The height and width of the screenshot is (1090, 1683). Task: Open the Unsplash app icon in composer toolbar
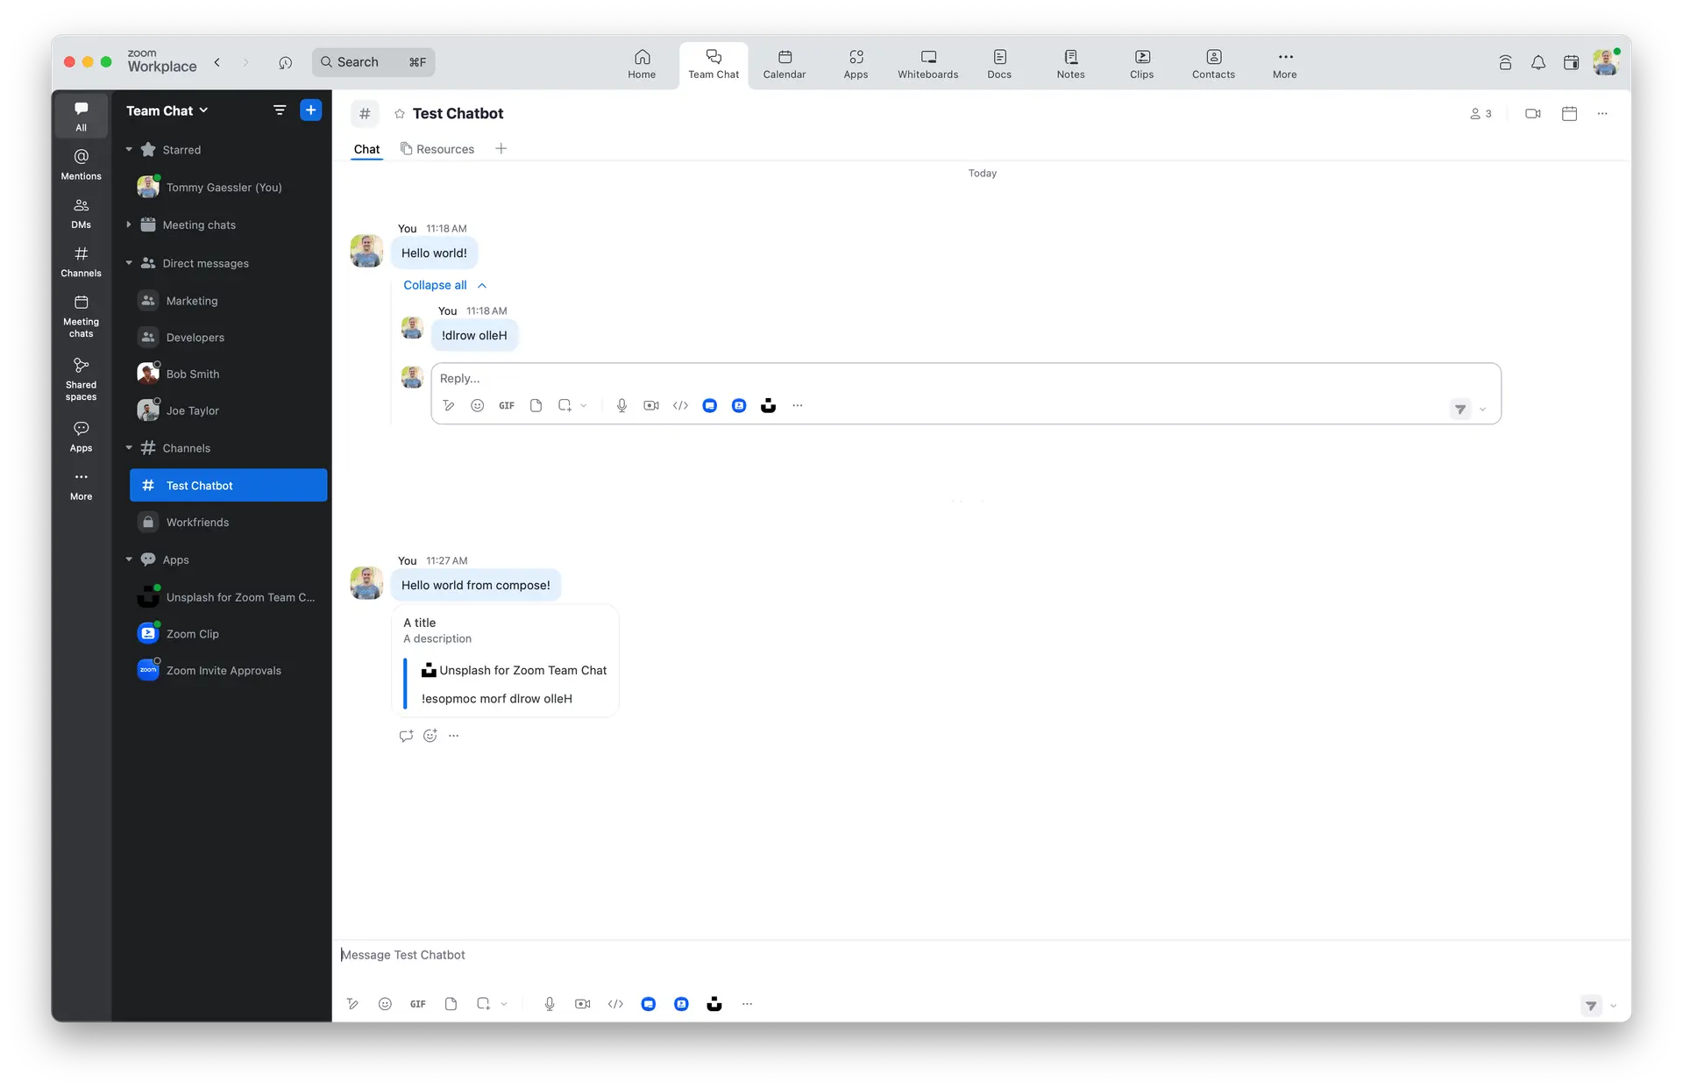click(x=714, y=1004)
